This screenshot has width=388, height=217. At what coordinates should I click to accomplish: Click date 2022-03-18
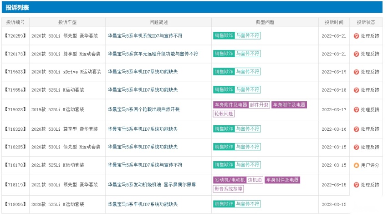click(334, 90)
